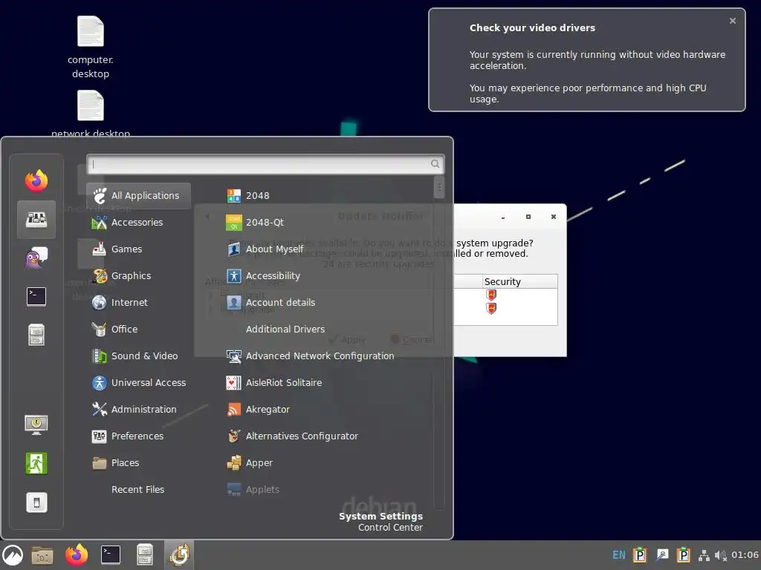This screenshot has width=761, height=570.
Task: Open the file manager folder icon in panel
Action: point(42,555)
